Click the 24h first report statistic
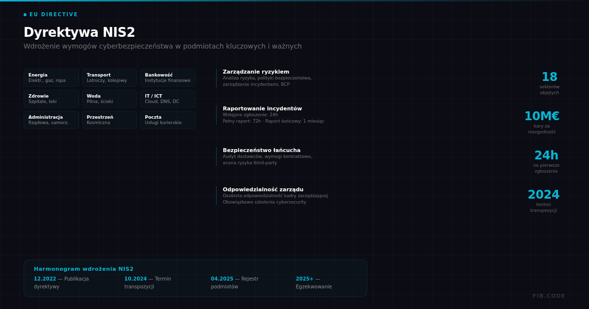This screenshot has height=309, width=589. 546,161
